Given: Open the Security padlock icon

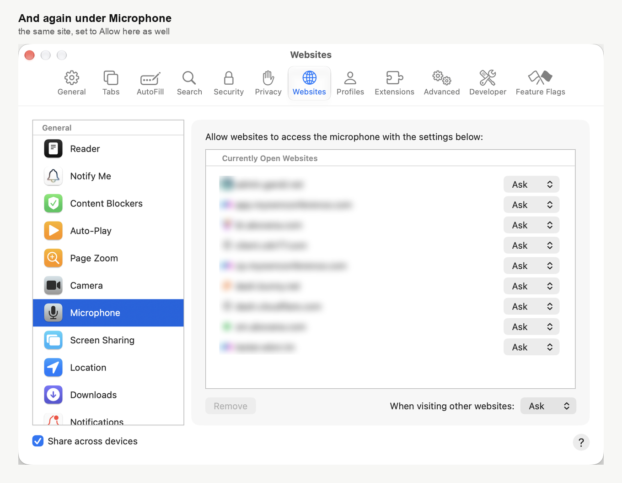Looking at the screenshot, I should click(229, 78).
